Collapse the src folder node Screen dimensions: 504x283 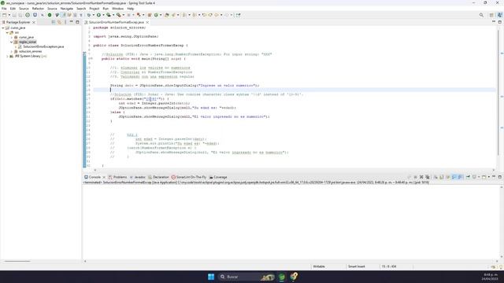(7, 33)
